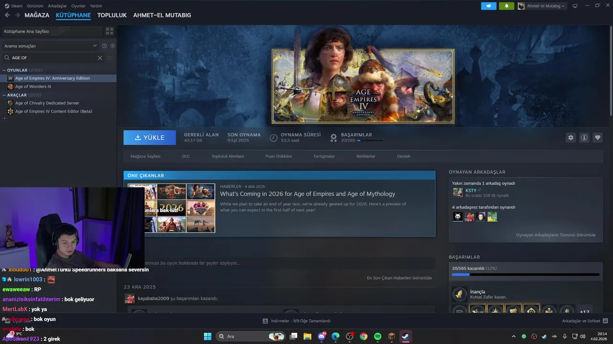Image resolution: width=613 pixels, height=344 pixels.
Task: Open the DLC link
Action: [x=186, y=156]
